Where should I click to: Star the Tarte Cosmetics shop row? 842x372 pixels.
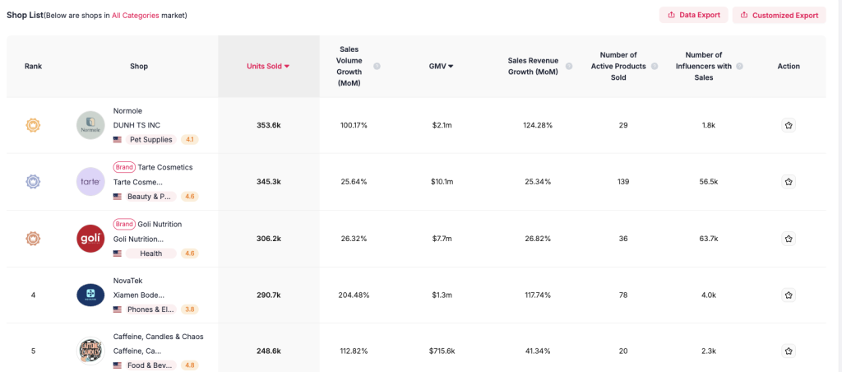click(788, 182)
